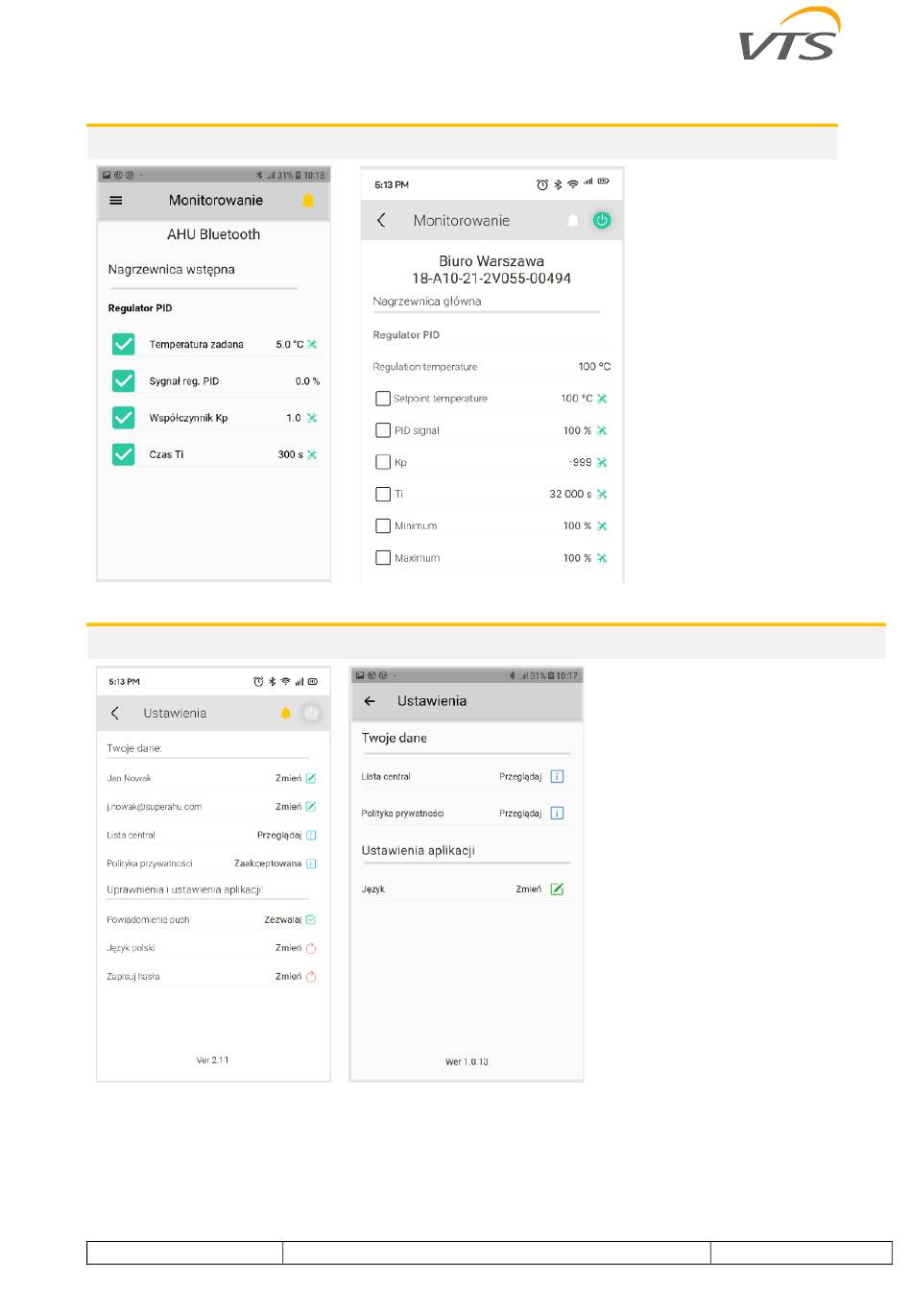This screenshot has width=912, height=1315.
Task: Tap info icon for Lista central in Wer 1.0.13
Action: coord(557,776)
